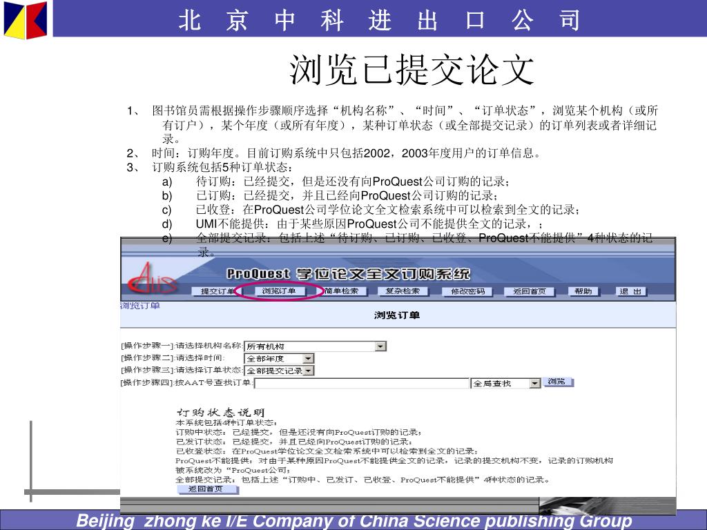Click the line starting 已发订状态
The width and height of the screenshot is (707, 530).
(x=294, y=442)
